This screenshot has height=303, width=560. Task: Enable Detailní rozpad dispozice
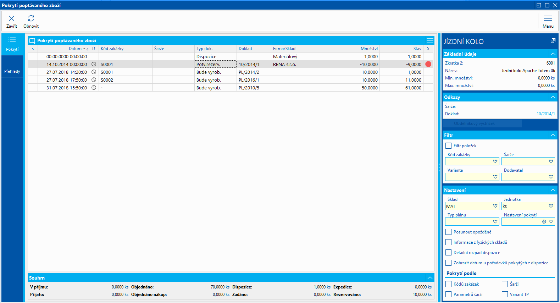449,253
